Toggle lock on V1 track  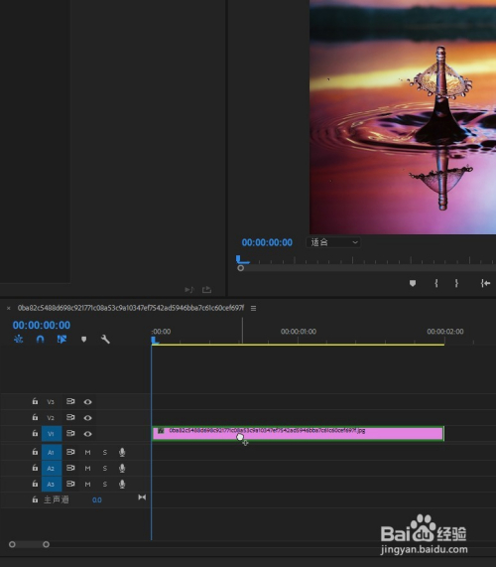click(x=35, y=433)
